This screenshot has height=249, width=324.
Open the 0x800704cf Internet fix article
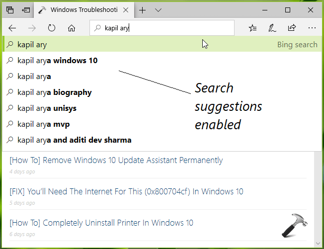[126, 191]
